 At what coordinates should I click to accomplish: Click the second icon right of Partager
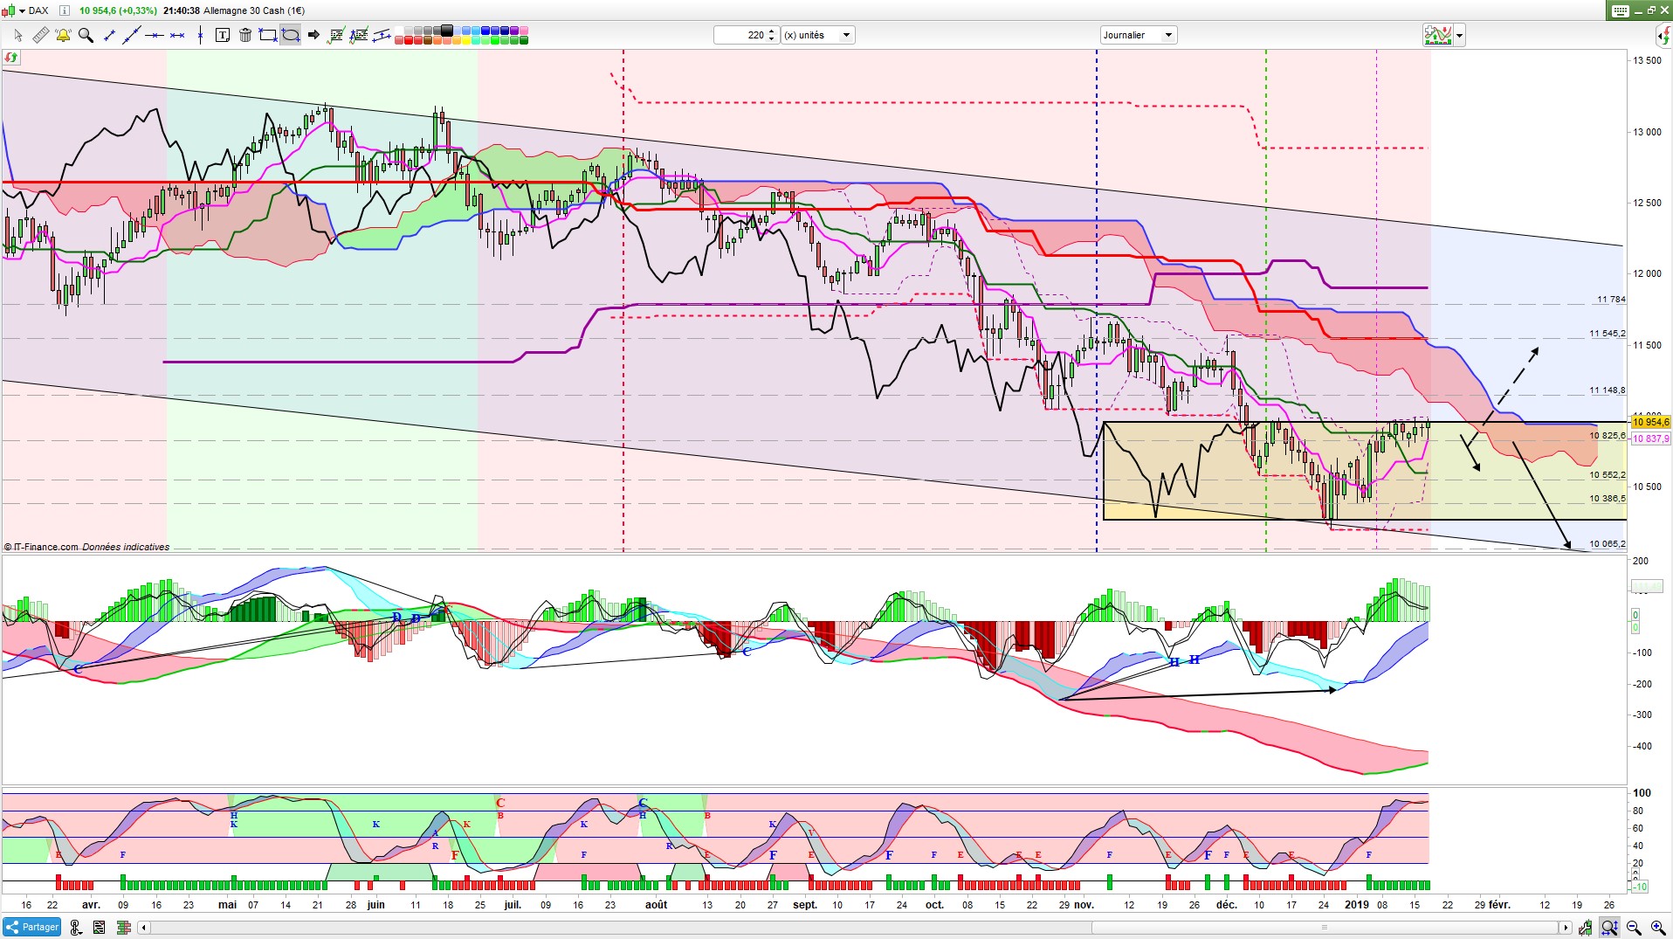click(99, 928)
